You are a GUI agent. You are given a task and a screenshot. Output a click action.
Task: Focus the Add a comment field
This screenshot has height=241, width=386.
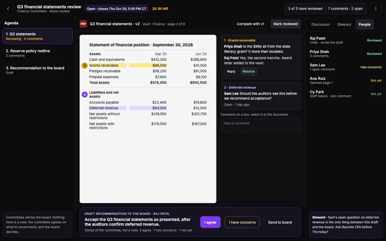point(261,125)
